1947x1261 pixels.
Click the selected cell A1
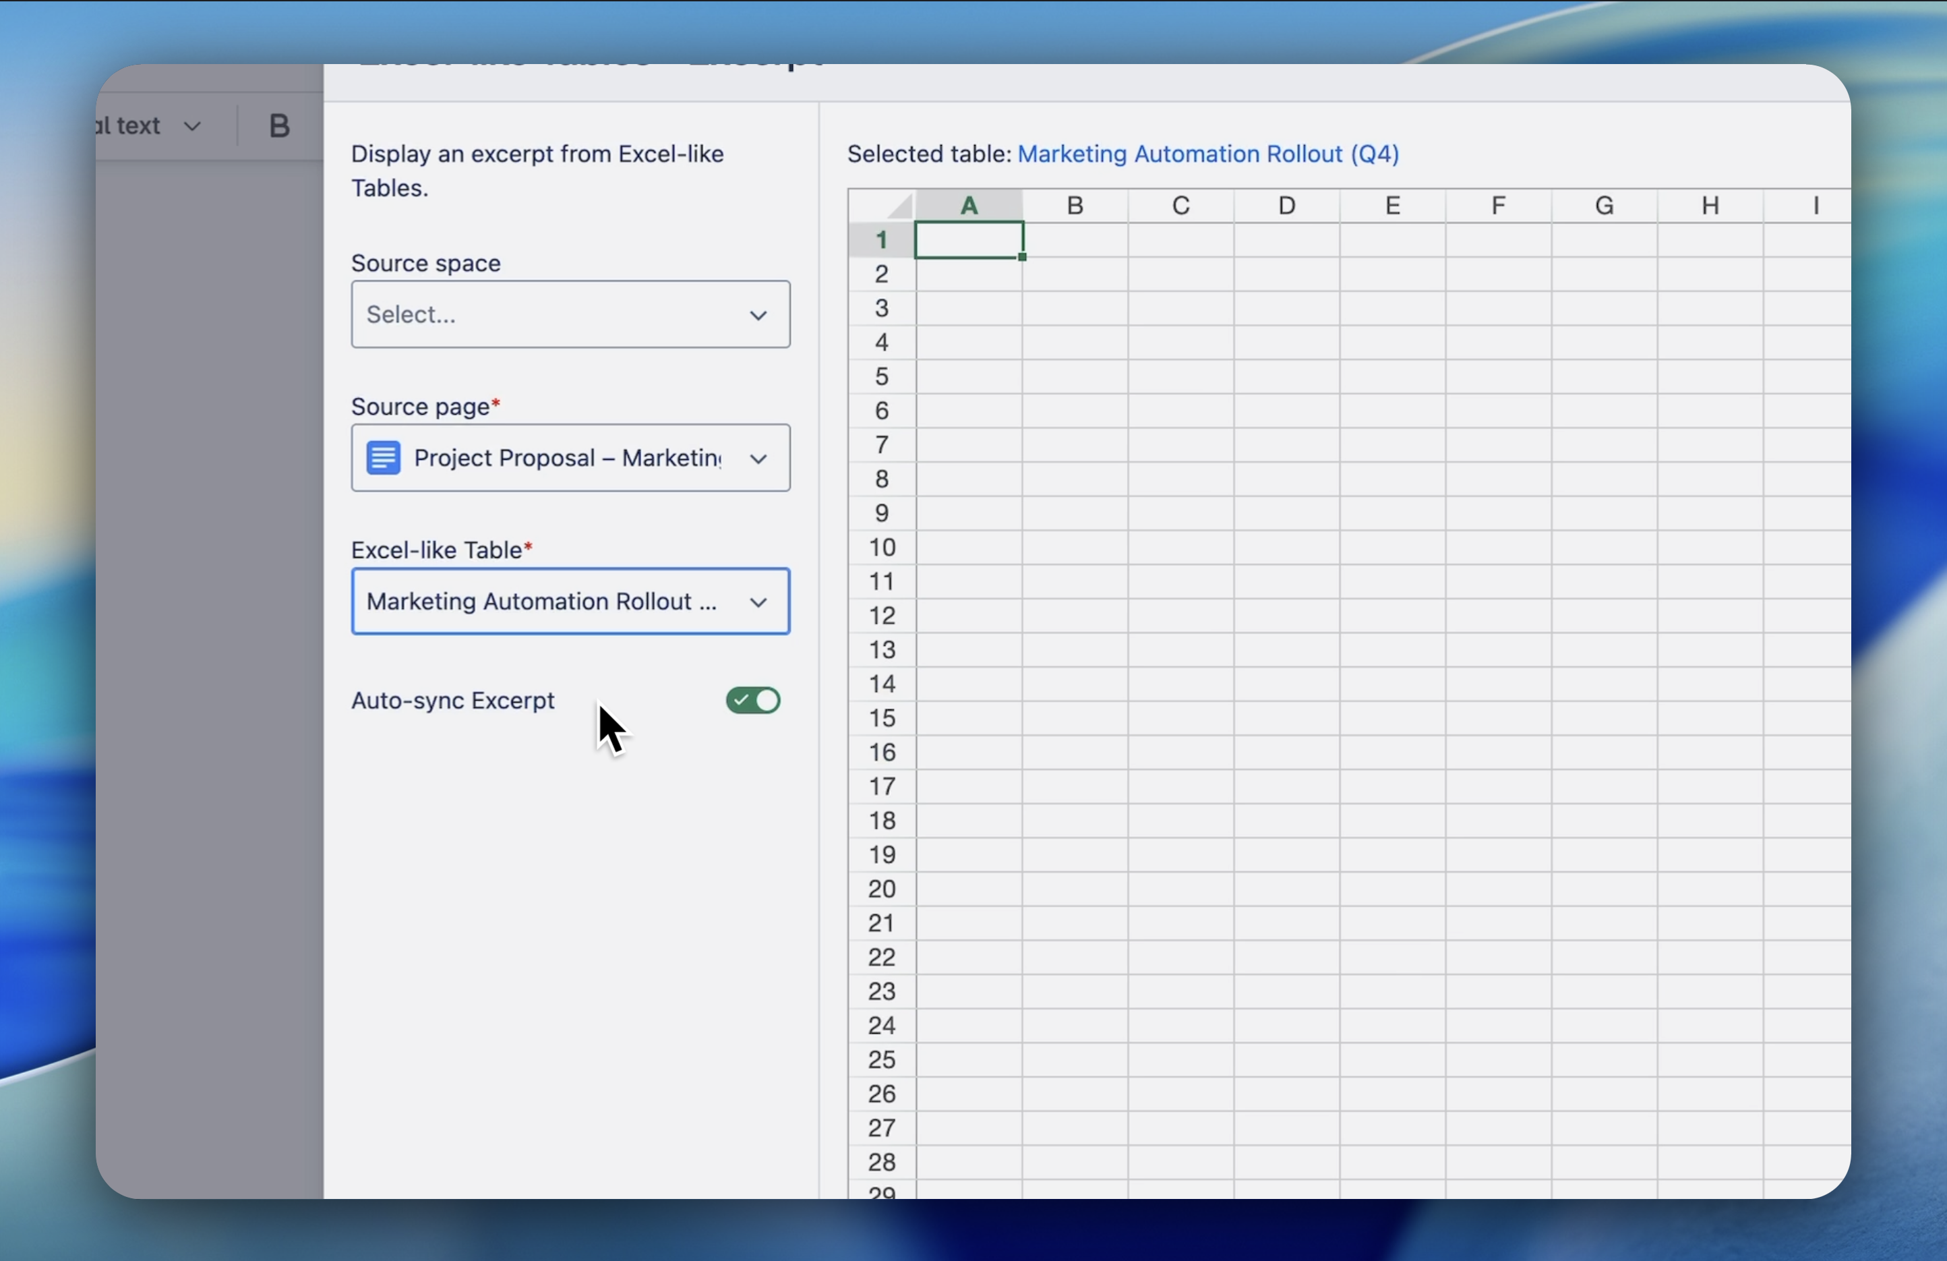point(969,241)
